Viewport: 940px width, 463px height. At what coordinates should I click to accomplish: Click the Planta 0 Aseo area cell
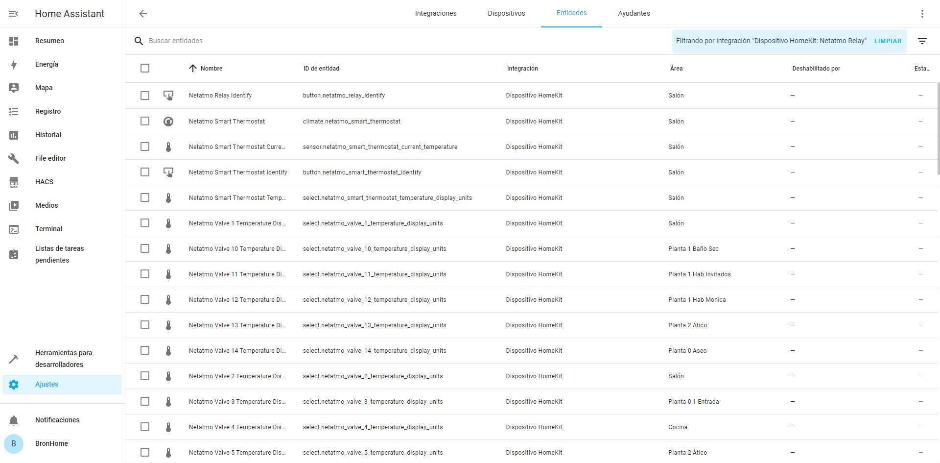tap(687, 351)
